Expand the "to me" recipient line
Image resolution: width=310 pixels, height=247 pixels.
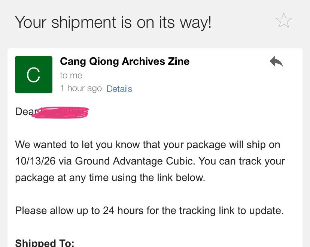71,75
